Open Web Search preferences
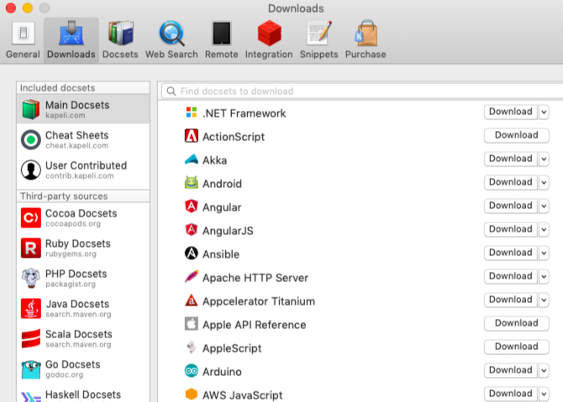Screen dimensions: 563x402 pyautogui.click(x=171, y=39)
